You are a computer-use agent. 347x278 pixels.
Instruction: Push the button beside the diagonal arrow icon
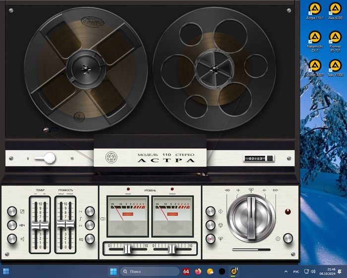[12, 211]
